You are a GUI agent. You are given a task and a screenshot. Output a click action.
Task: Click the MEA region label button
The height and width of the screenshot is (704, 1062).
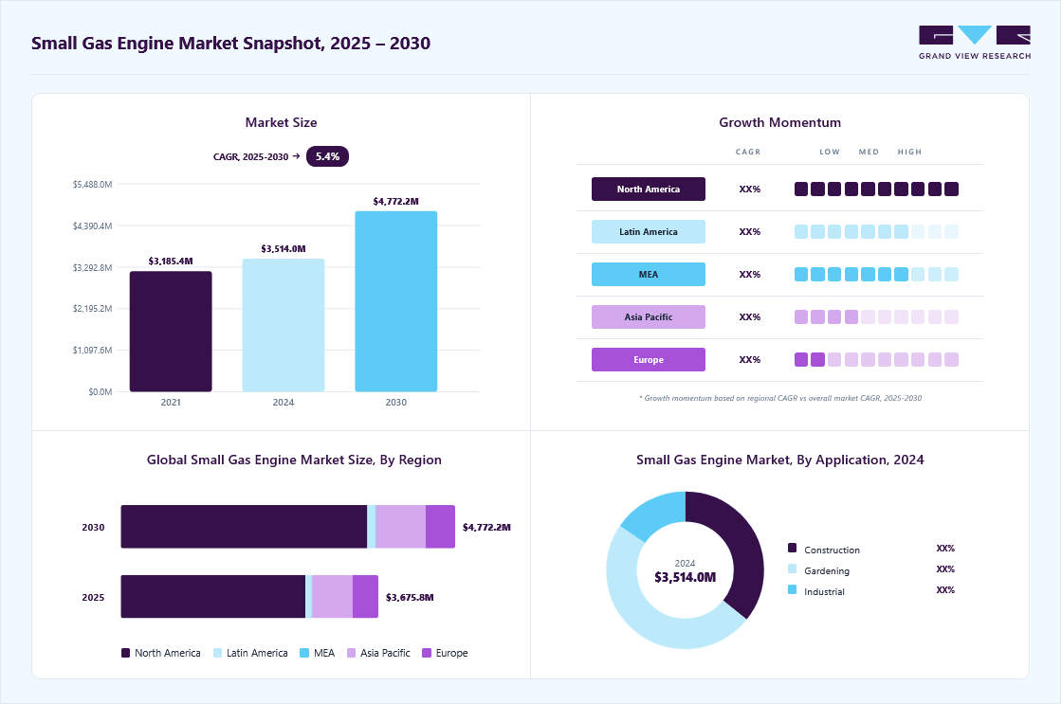[649, 274]
